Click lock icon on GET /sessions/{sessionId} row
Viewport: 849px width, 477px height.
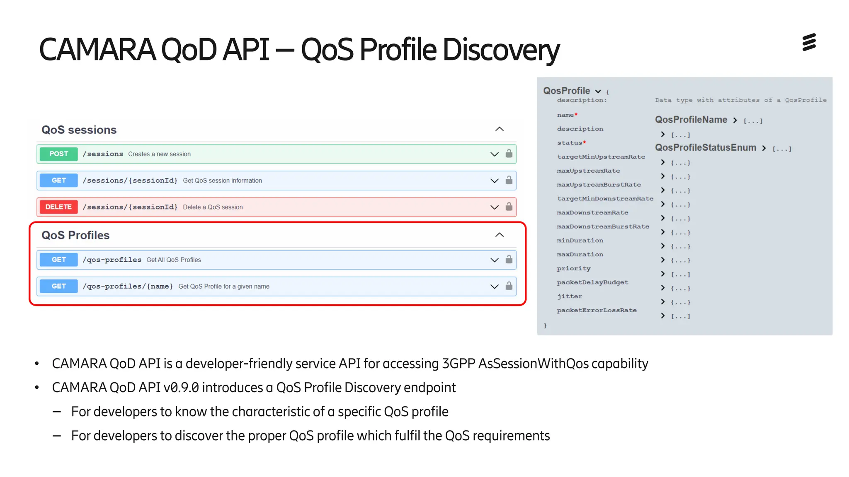coord(509,180)
